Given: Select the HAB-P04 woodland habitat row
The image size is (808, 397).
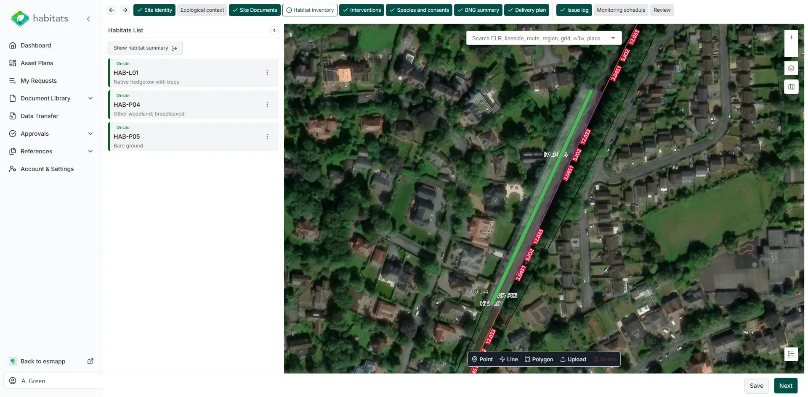Looking at the screenshot, I should pos(193,105).
